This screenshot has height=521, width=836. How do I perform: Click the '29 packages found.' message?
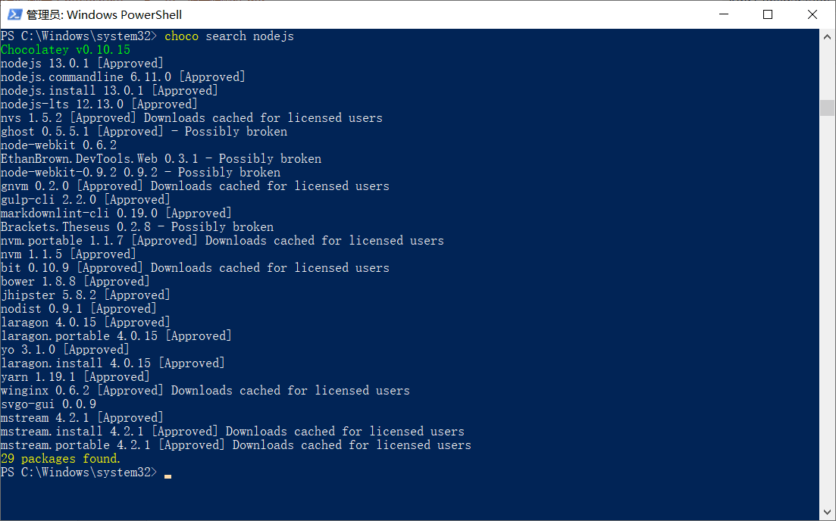click(x=61, y=459)
